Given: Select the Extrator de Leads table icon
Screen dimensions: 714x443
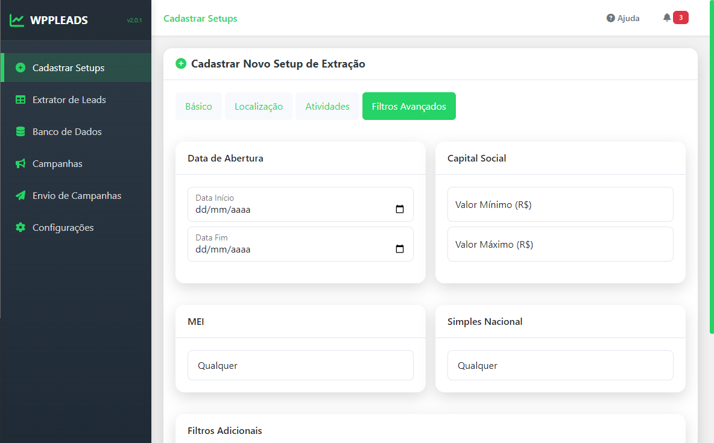Looking at the screenshot, I should (21, 99).
